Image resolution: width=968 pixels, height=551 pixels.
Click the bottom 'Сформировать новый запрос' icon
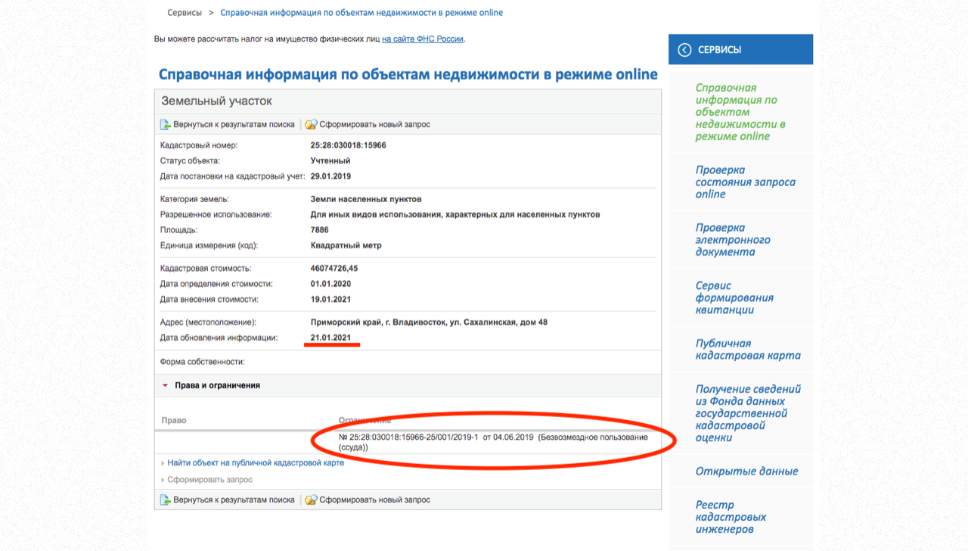pyautogui.click(x=310, y=500)
